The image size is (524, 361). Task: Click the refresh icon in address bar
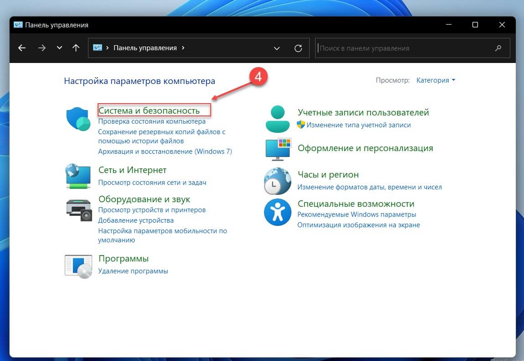click(x=298, y=48)
